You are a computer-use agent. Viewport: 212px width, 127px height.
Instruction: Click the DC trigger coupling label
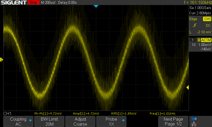208,25
